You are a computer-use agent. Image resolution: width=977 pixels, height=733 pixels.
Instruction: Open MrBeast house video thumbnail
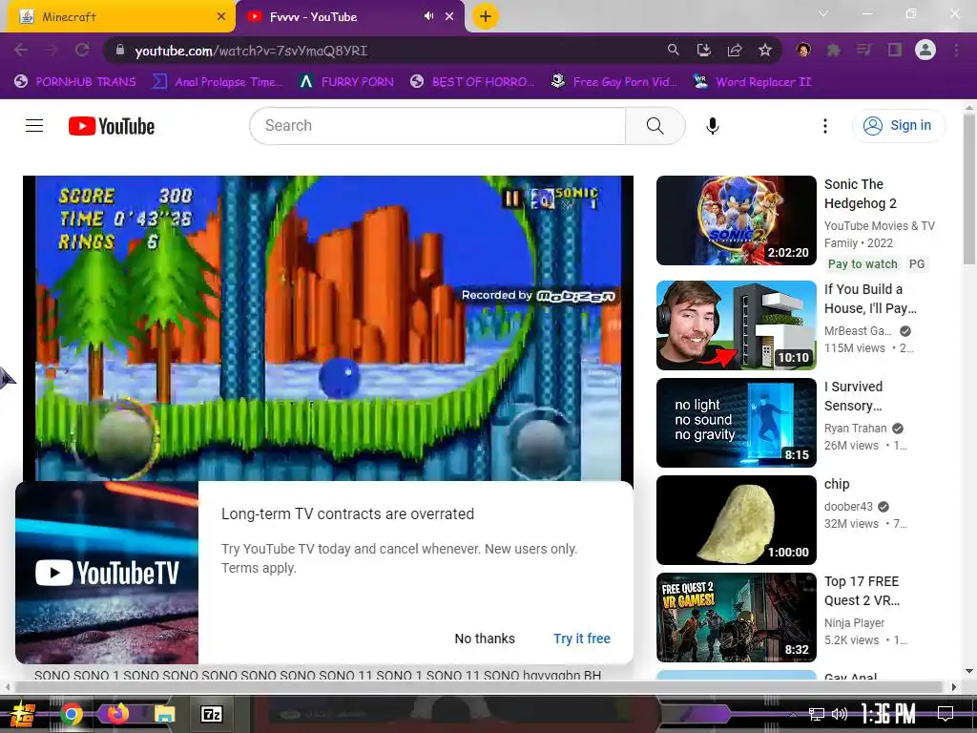pos(736,325)
